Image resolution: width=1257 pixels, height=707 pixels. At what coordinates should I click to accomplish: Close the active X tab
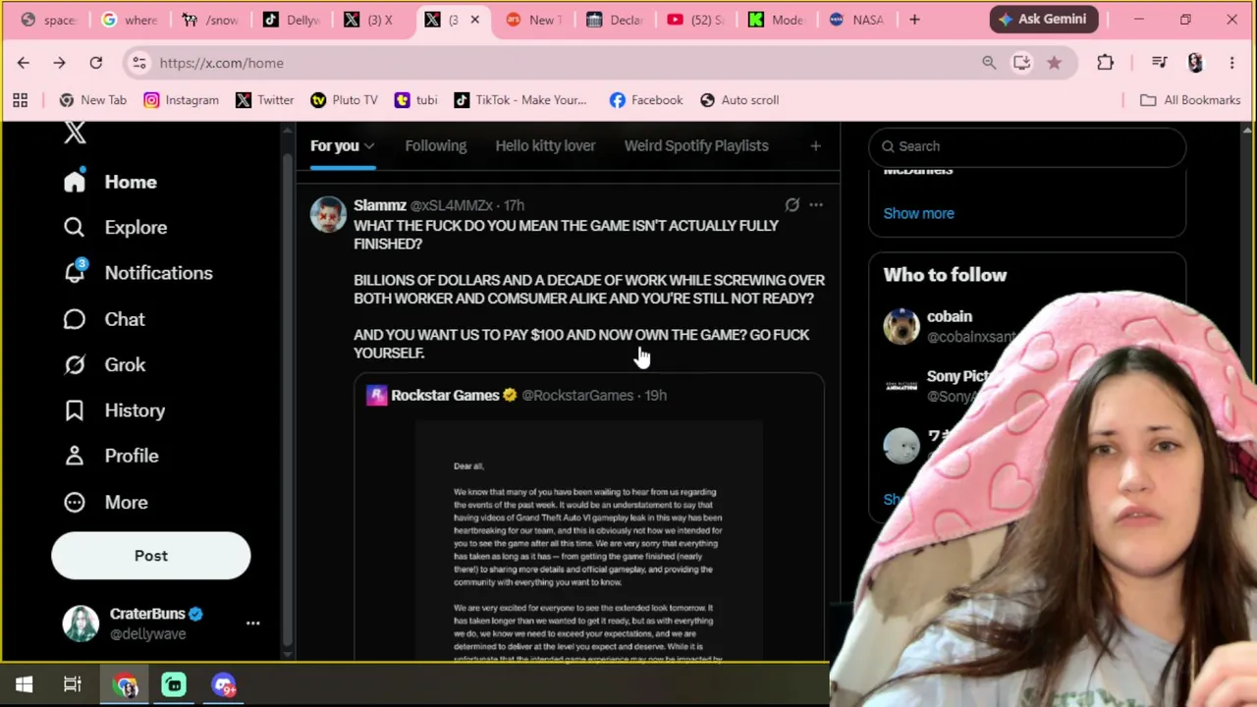[474, 20]
